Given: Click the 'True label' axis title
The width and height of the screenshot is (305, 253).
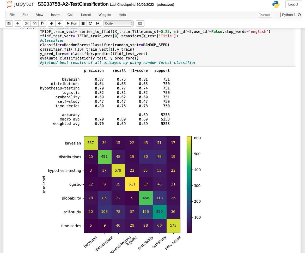Looking at the screenshot, I should [44, 184].
